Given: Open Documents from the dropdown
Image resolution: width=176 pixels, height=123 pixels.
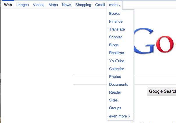Looking at the screenshot, I should click(x=118, y=85).
